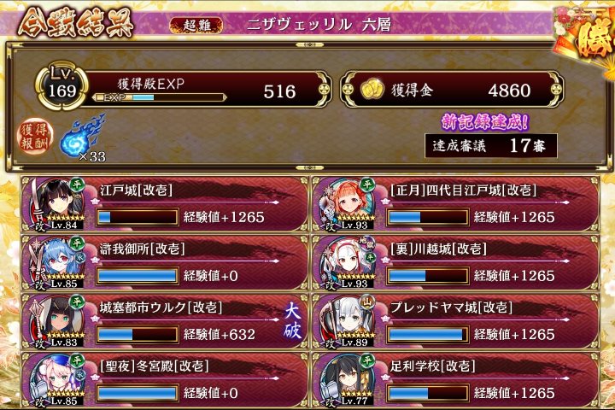Click 江戸城[改壱] experience bar

(138, 217)
